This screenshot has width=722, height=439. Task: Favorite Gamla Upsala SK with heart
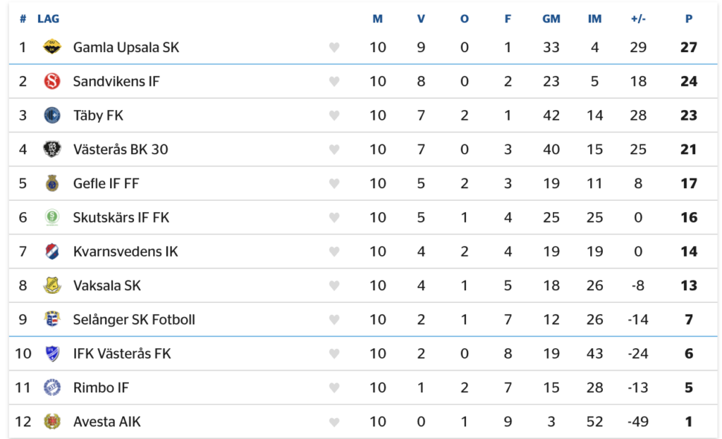point(334,47)
